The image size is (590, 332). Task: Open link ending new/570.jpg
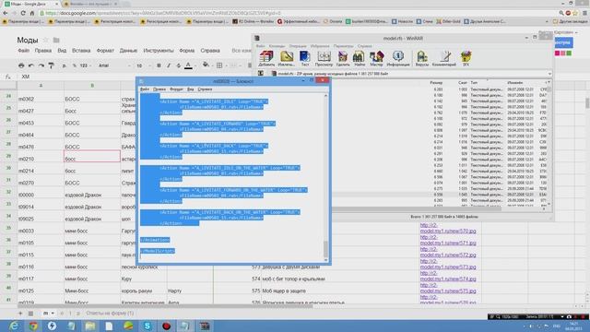(x=448, y=228)
